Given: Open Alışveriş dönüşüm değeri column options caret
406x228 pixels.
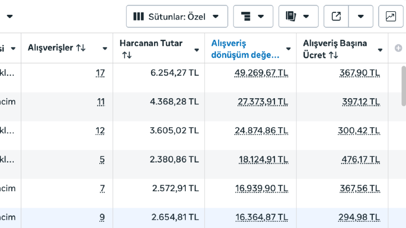Looking at the screenshot, I should tap(288, 49).
